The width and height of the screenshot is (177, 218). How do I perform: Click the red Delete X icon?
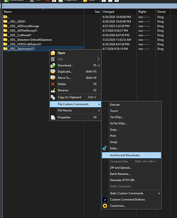(x=53, y=84)
